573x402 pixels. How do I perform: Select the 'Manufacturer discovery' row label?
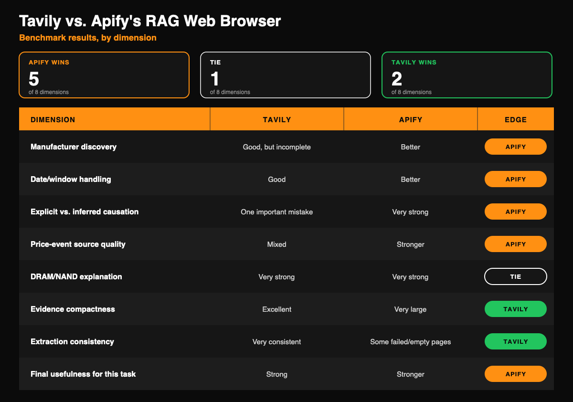tap(74, 147)
